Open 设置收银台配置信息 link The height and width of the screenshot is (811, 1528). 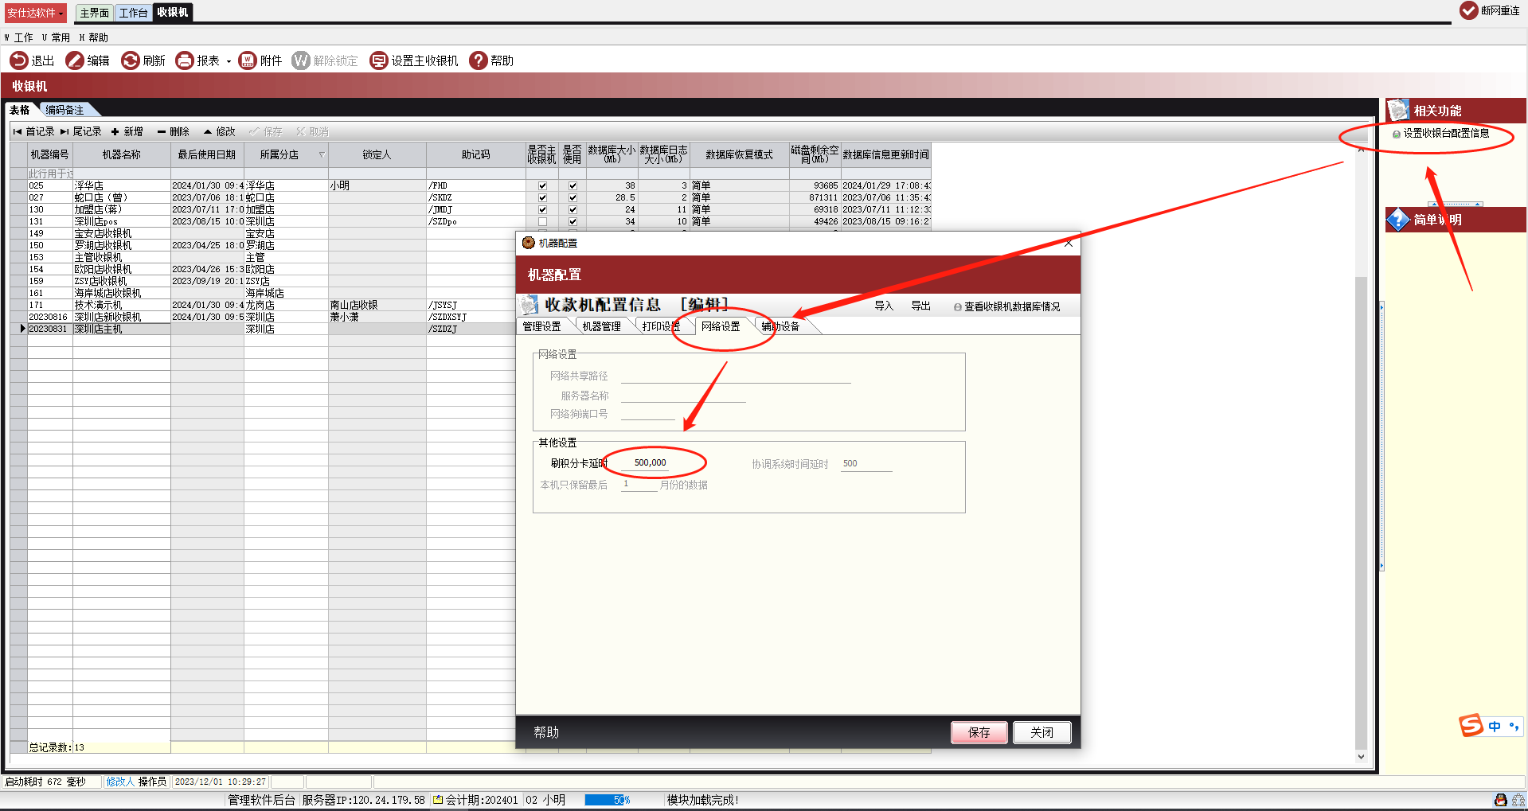1441,134
